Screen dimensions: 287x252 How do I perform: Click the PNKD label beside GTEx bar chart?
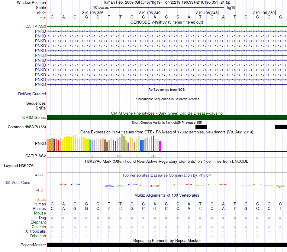40,143
